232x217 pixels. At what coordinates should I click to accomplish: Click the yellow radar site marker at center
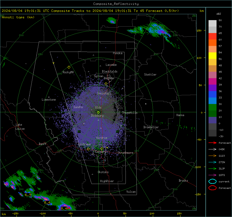click(98, 112)
